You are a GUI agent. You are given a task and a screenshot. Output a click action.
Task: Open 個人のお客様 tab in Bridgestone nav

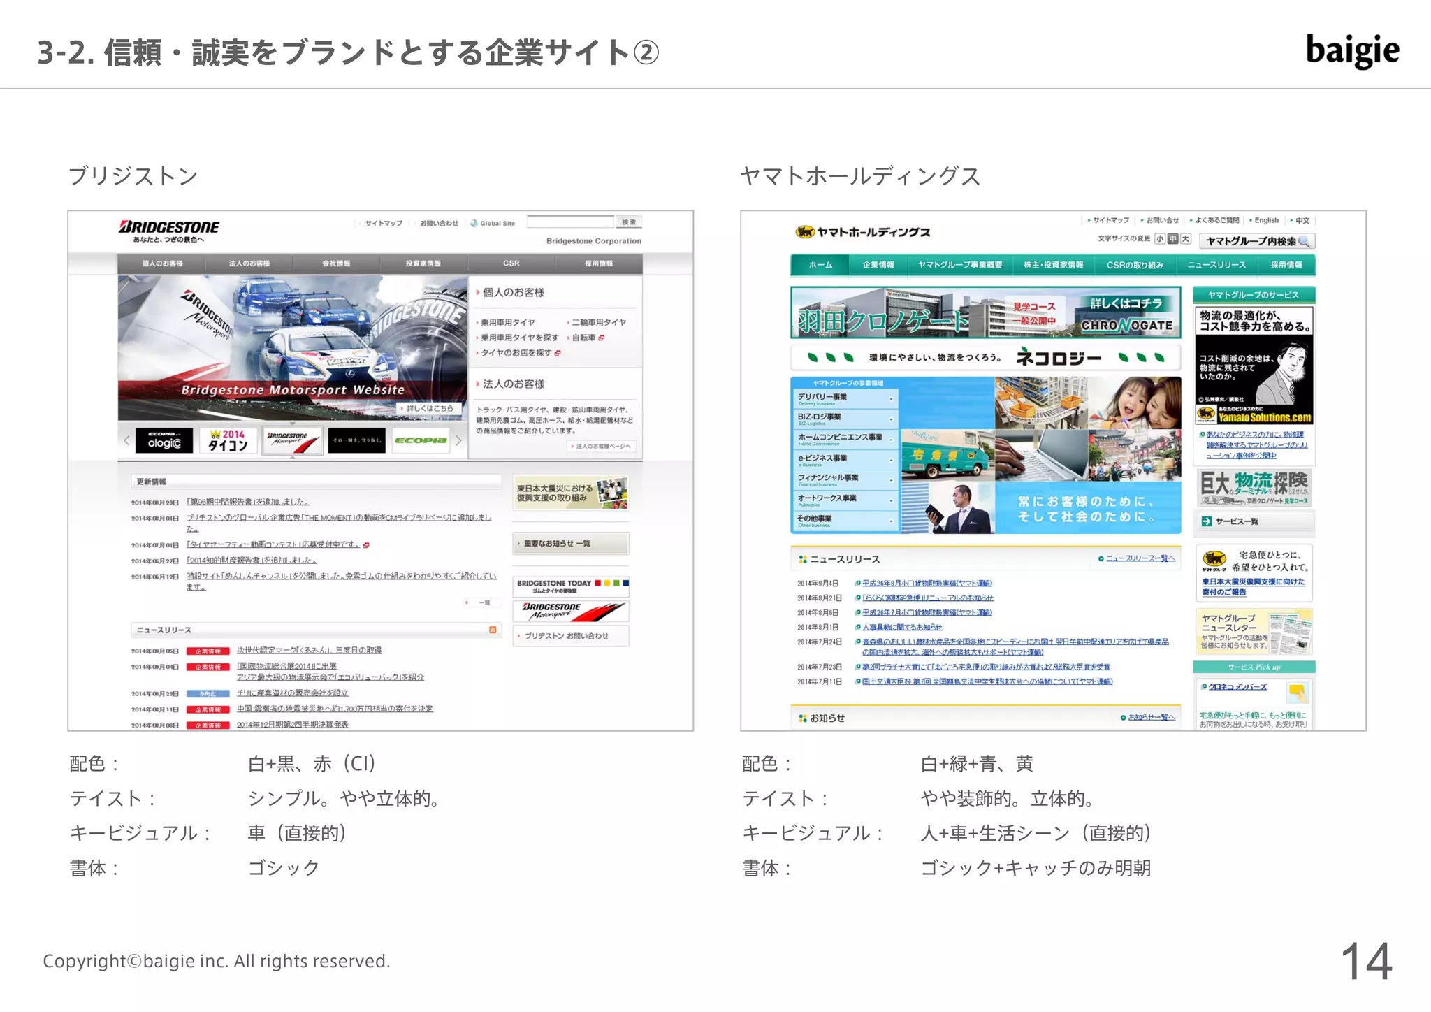[162, 263]
